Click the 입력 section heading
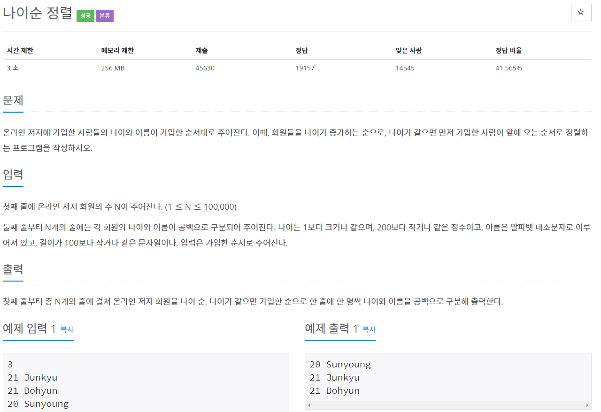 click(x=13, y=175)
